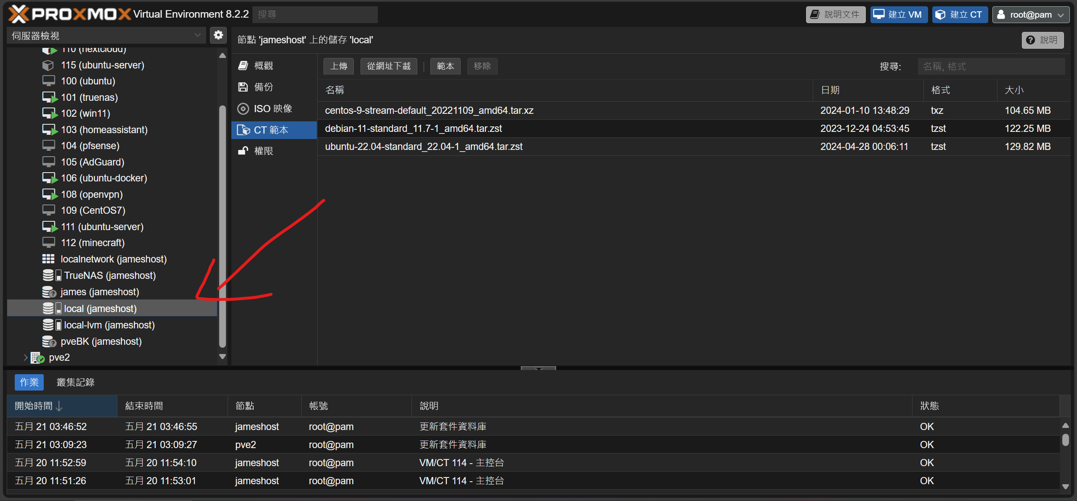This screenshot has width=1077, height=501.
Task: Click the 建立 VM button with monitor icon
Action: pyautogui.click(x=898, y=14)
